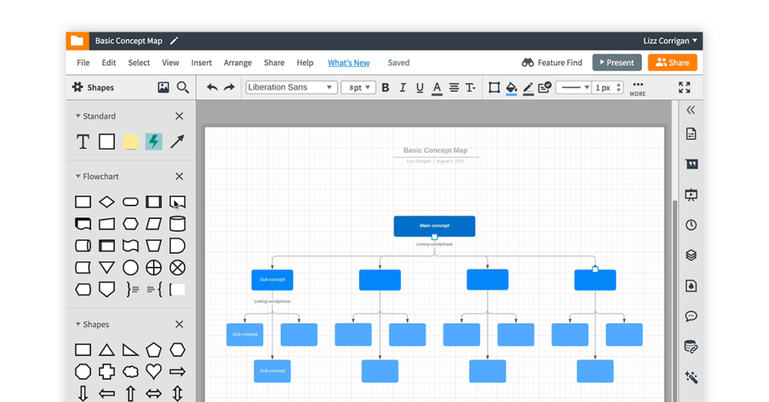Open Shapes manager with gear icon
Image resolution: width=769 pixels, height=402 pixels.
pyautogui.click(x=77, y=87)
